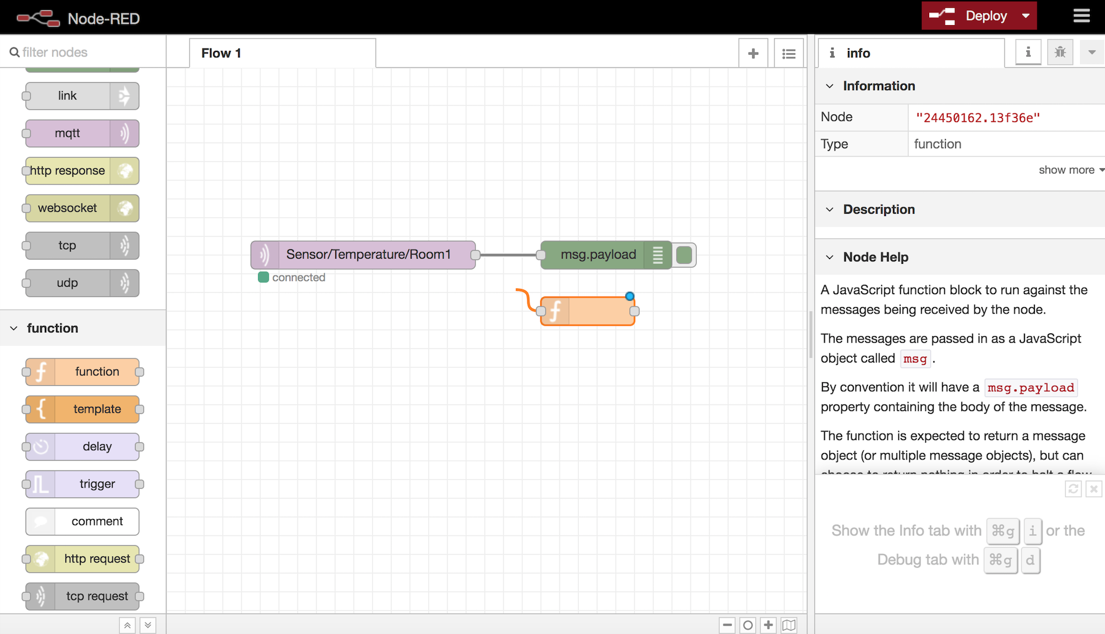Screen dimensions: 1105x634
Task: Select the trigger palette node
Action: [x=82, y=484]
